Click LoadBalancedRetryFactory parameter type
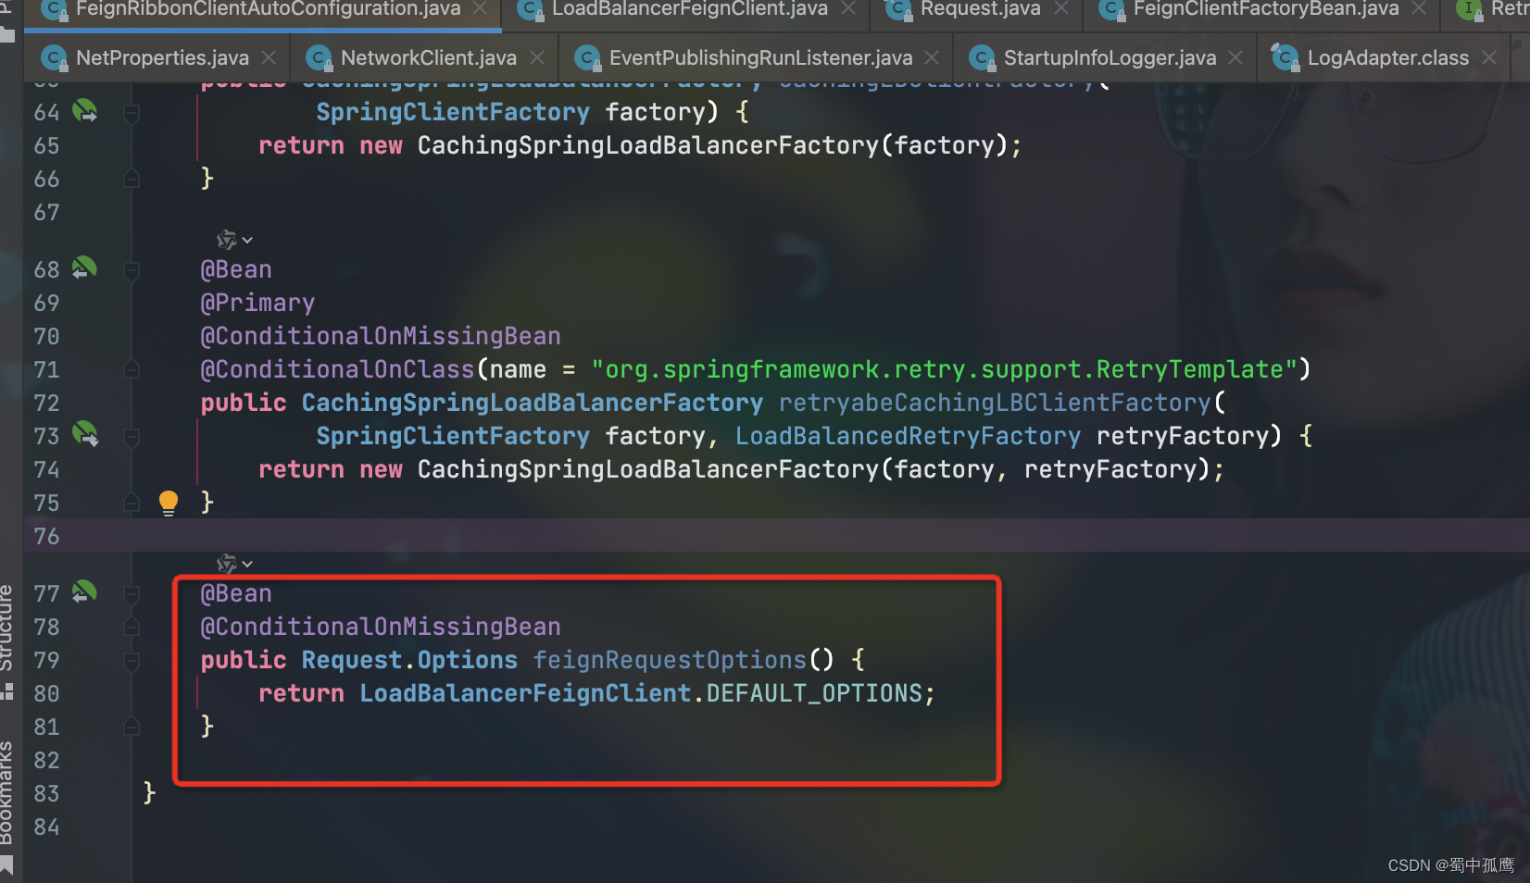 [908, 436]
